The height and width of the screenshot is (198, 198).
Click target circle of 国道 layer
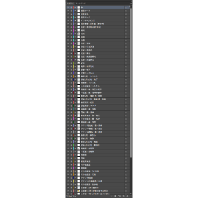click(x=126, y=158)
